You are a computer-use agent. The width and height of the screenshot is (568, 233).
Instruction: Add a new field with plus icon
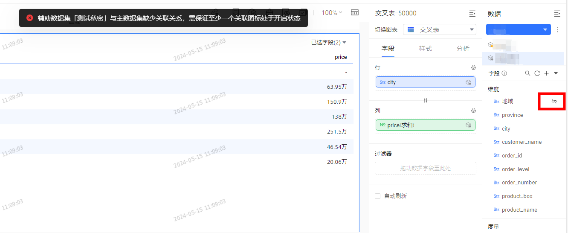[x=546, y=73]
